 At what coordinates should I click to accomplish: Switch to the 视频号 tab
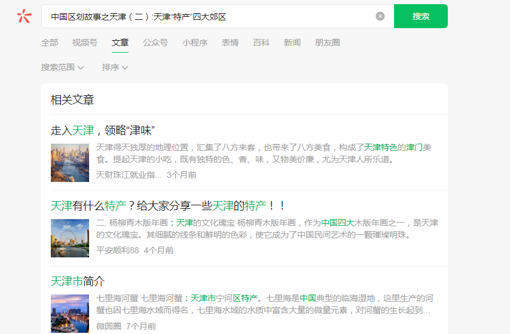tap(84, 42)
